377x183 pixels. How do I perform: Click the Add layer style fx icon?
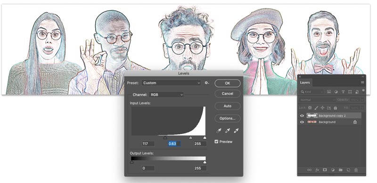pos(317,170)
